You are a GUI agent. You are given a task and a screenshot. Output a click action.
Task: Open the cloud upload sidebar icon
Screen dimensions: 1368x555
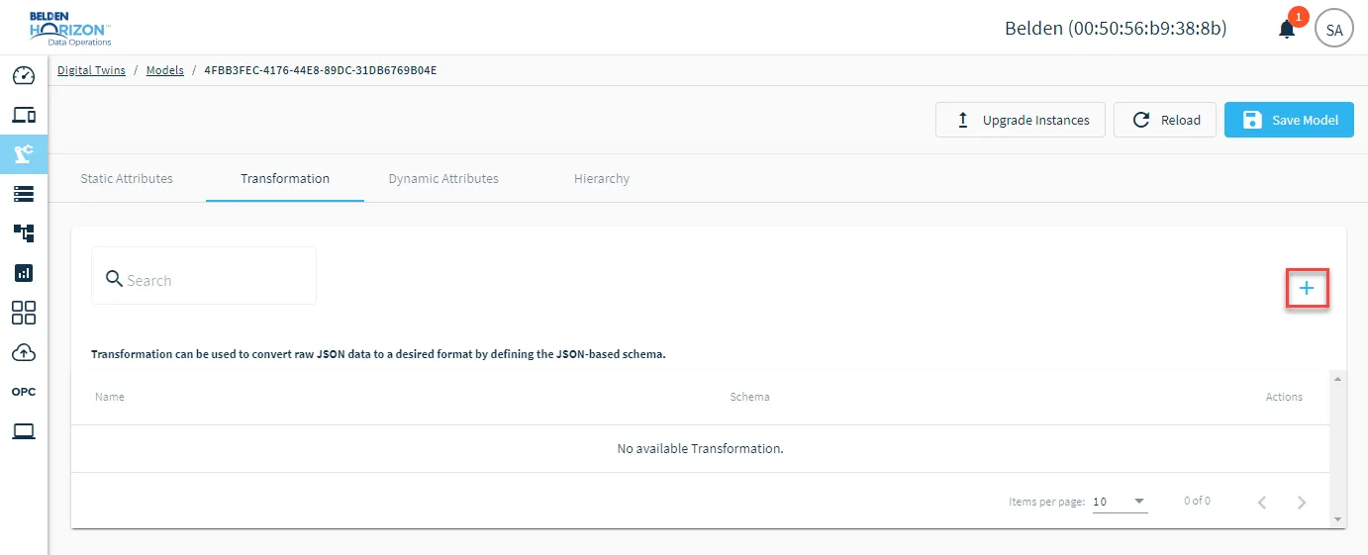tap(24, 352)
